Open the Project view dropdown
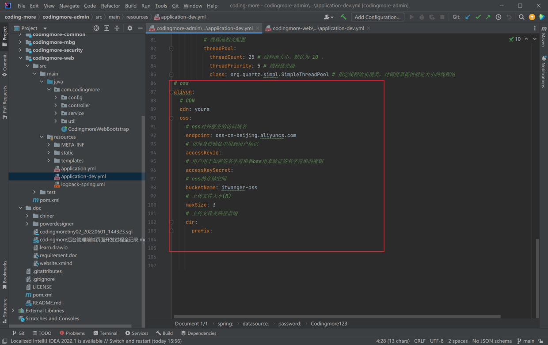Image resolution: width=548 pixels, height=345 pixels. [x=45, y=28]
